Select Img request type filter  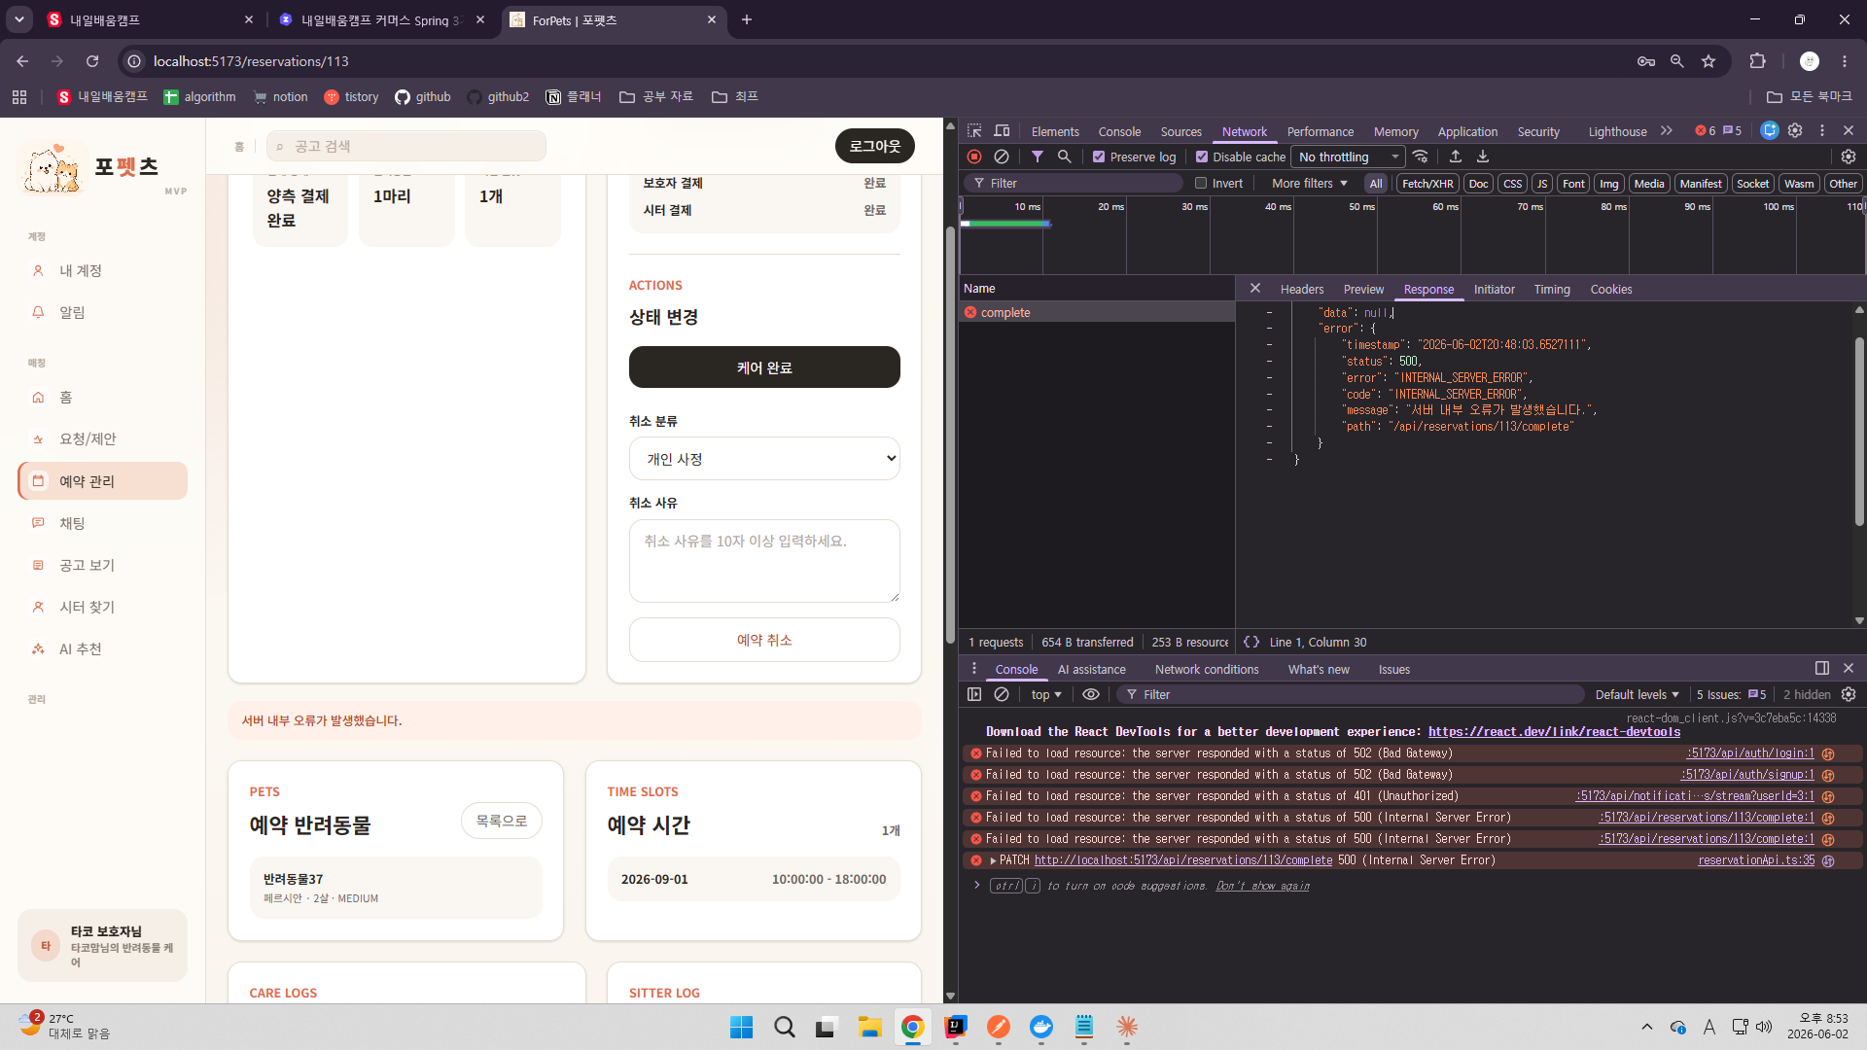tap(1609, 183)
